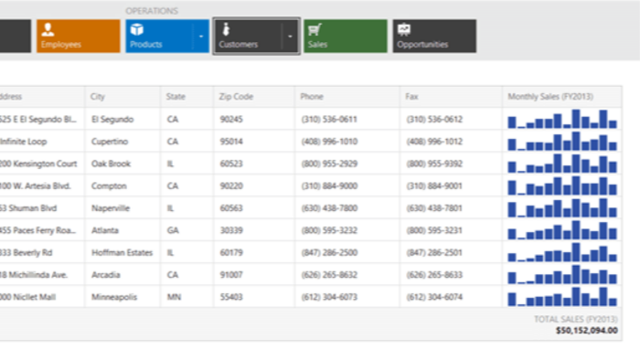
Task: Click zip code 30339
Action: pos(231,230)
